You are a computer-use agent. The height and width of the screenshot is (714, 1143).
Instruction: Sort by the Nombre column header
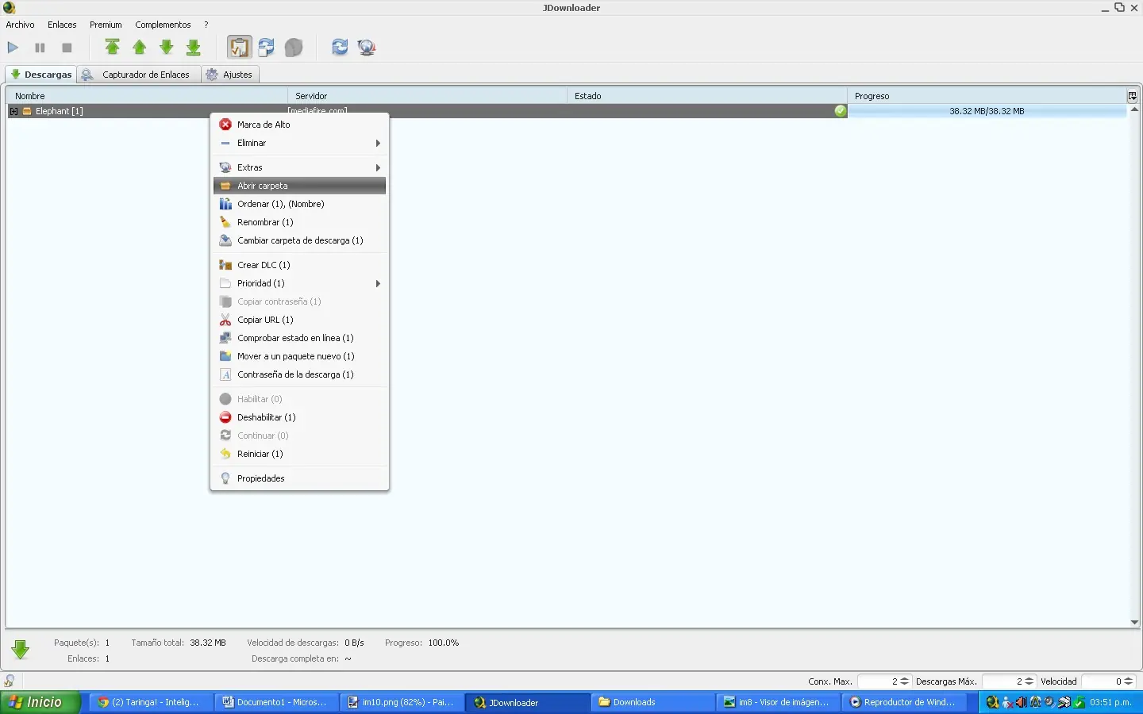tap(147, 96)
